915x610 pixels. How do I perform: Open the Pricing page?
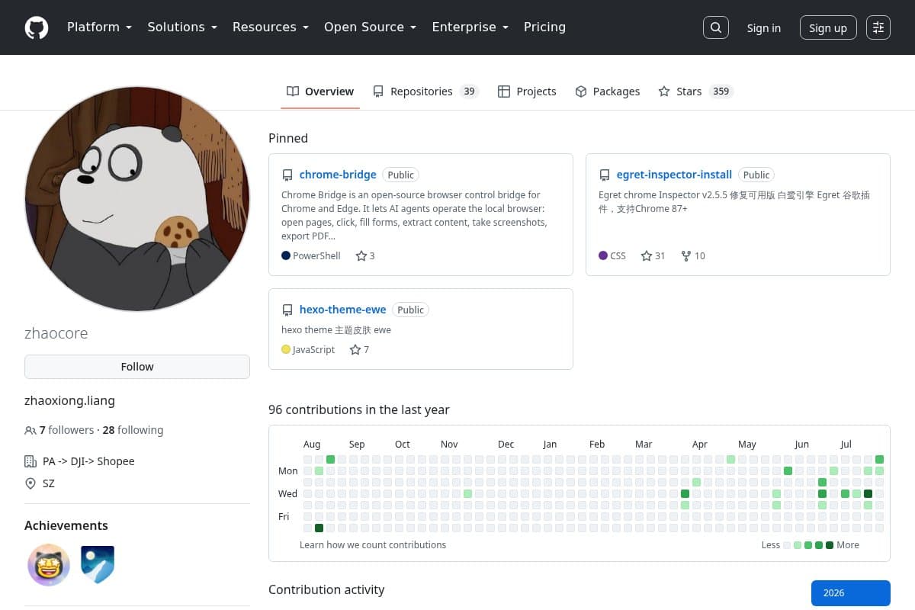544,27
